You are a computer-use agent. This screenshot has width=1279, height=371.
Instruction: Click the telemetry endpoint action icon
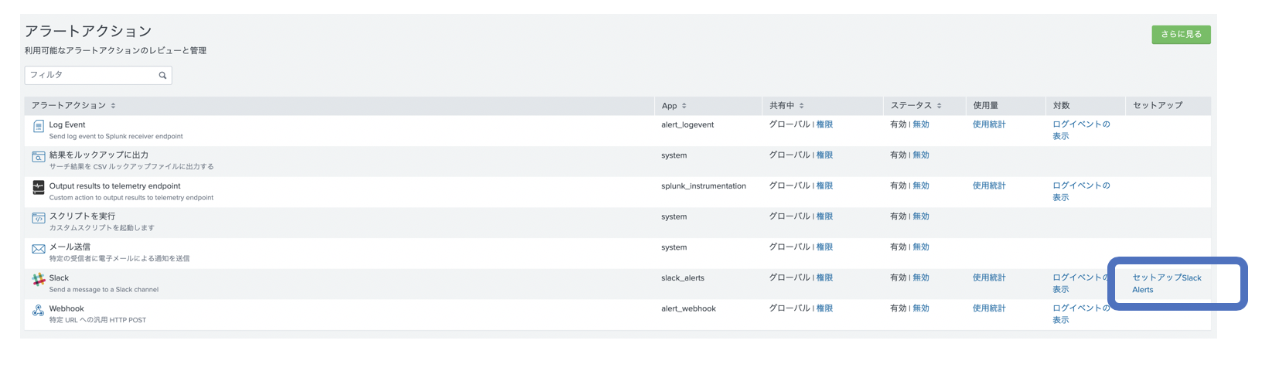point(39,187)
